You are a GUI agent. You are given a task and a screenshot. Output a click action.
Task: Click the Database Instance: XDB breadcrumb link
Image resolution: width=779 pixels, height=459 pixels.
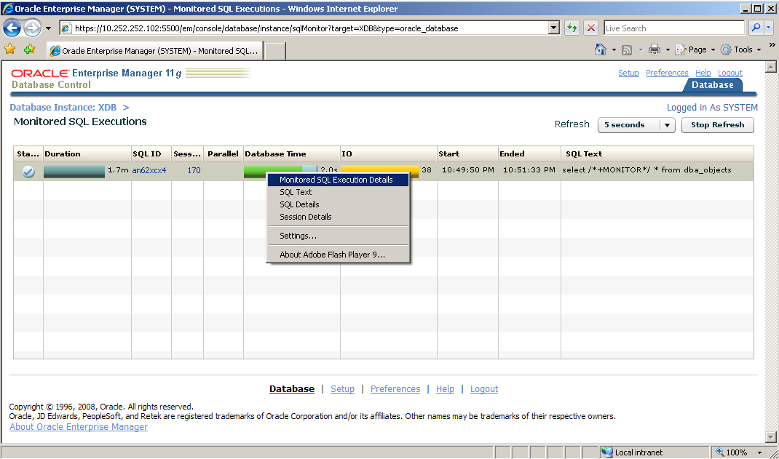(63, 107)
